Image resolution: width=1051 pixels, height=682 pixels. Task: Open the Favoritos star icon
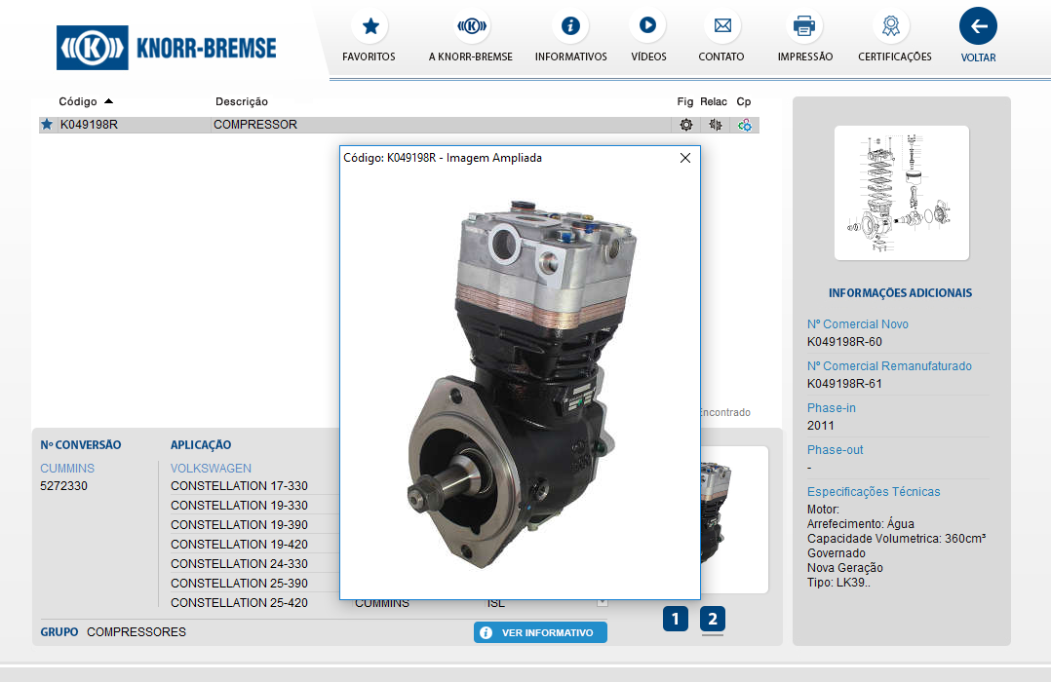pyautogui.click(x=370, y=26)
